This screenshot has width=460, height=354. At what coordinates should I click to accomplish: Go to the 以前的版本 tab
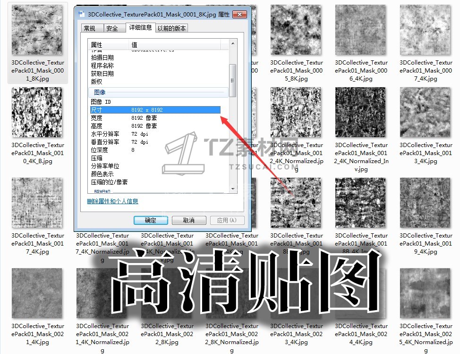171,28
